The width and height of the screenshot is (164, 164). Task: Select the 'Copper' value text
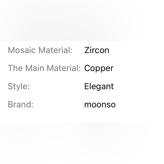click(x=99, y=69)
